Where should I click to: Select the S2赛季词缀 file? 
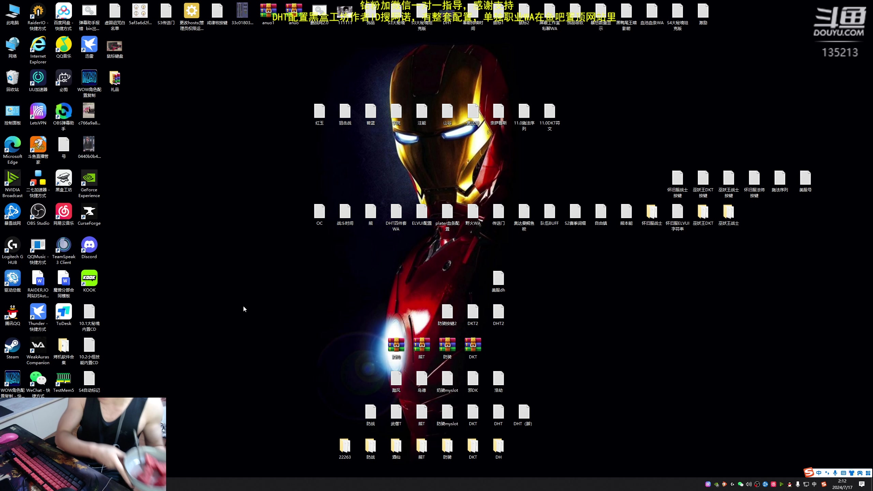coord(575,215)
